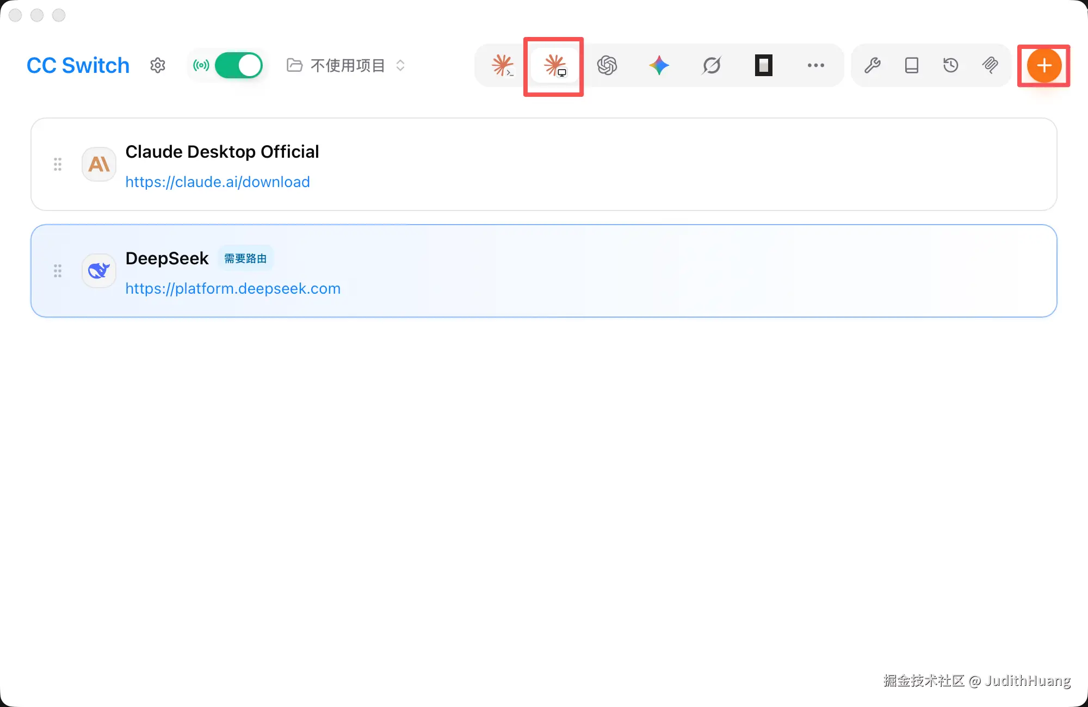Viewport: 1088px width, 707px height.
Task: Select the Claude Desktop Official provider card
Action: click(544, 164)
